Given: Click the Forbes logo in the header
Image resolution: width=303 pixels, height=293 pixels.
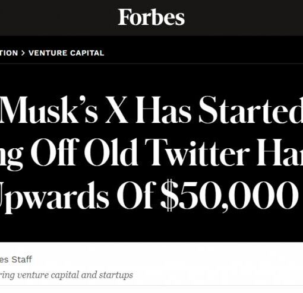Looking at the screenshot, I should click(x=151, y=17).
